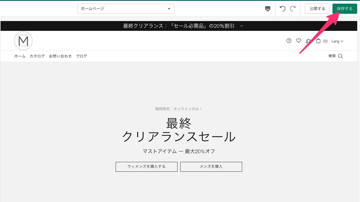
Task: Select the マストアイテム 最大20%オフ subheading
Action: (179, 151)
